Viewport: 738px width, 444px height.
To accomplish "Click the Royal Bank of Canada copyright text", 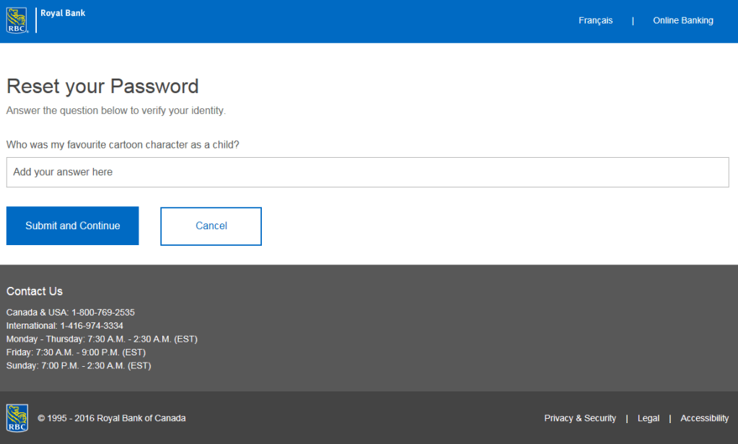I will (x=112, y=418).
